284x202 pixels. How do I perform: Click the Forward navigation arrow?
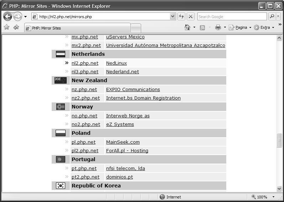coord(17,17)
